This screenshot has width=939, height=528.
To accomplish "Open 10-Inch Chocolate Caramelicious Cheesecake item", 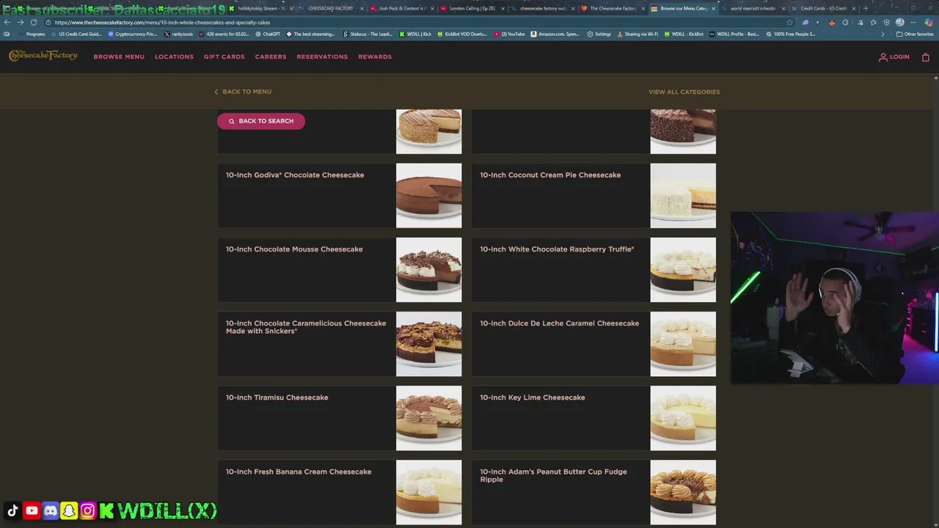I will tap(340, 344).
